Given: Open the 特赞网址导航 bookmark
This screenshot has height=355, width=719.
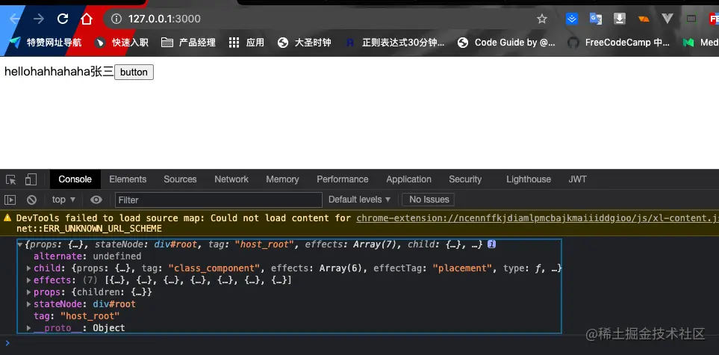Looking at the screenshot, I should coord(45,43).
